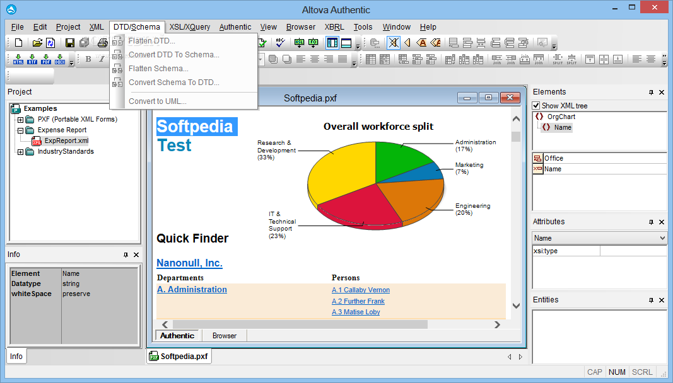This screenshot has height=383, width=673.
Task: Open the Tools menu
Action: (x=363, y=26)
